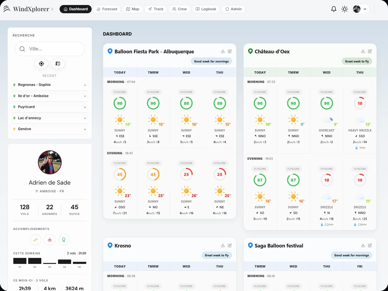Click the award ribbon achievement badge
This screenshot has width=388, height=291.
pos(64,240)
